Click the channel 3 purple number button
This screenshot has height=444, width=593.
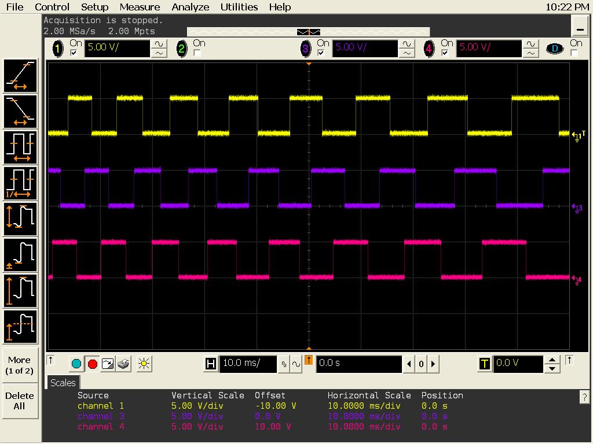pyautogui.click(x=306, y=49)
